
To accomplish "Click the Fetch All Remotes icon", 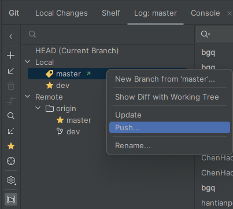I will tap(11, 131).
